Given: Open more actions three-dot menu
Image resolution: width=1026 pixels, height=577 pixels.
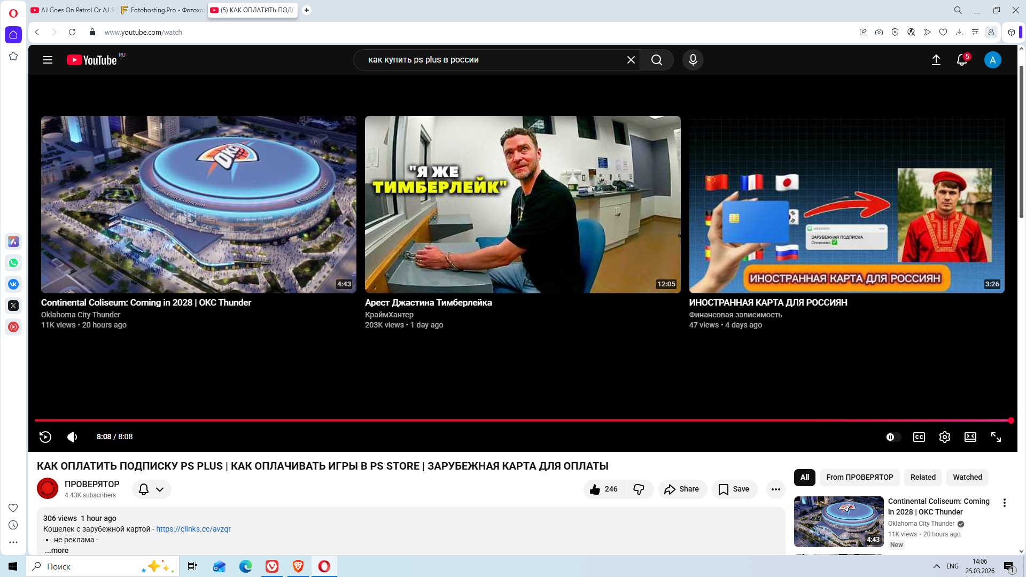Looking at the screenshot, I should 775,489.
